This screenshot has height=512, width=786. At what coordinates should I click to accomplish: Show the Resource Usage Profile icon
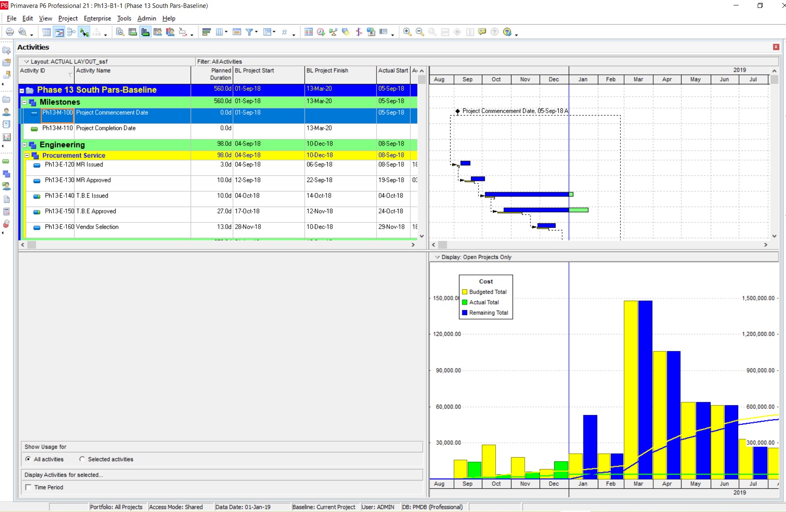point(170,32)
